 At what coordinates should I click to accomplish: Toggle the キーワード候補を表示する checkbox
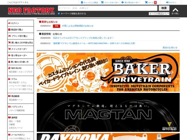[x=59, y=14]
